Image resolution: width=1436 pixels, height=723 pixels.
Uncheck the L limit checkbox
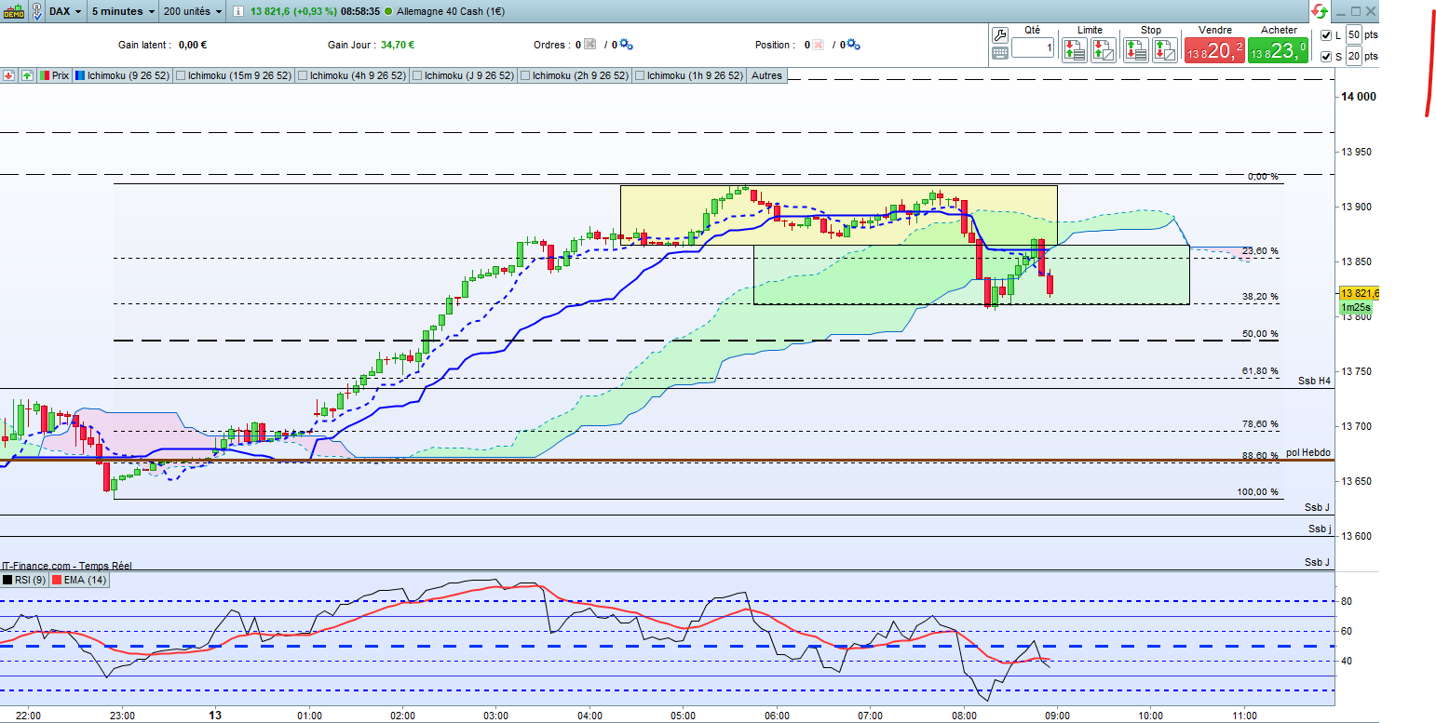(1326, 35)
